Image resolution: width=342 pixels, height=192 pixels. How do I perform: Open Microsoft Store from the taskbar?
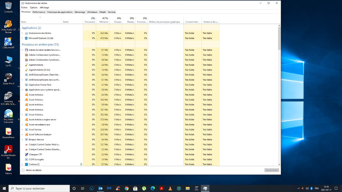(x=135, y=188)
